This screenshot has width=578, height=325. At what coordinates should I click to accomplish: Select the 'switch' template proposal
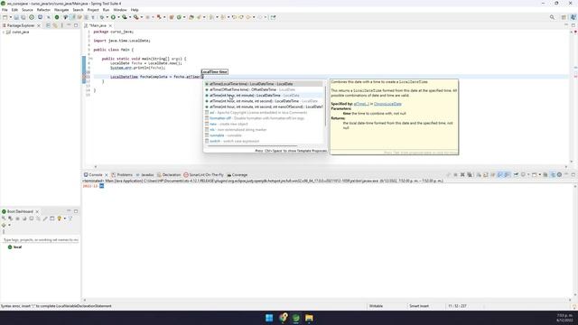coord(264,141)
